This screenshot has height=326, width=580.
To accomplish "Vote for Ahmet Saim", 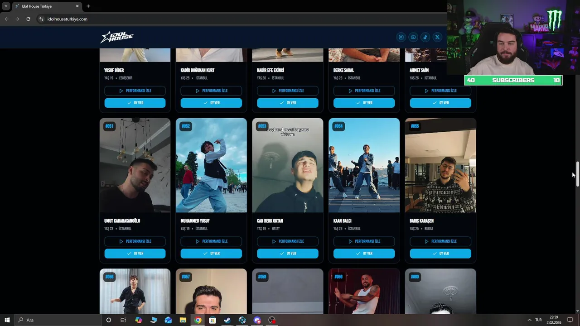I will click(440, 103).
